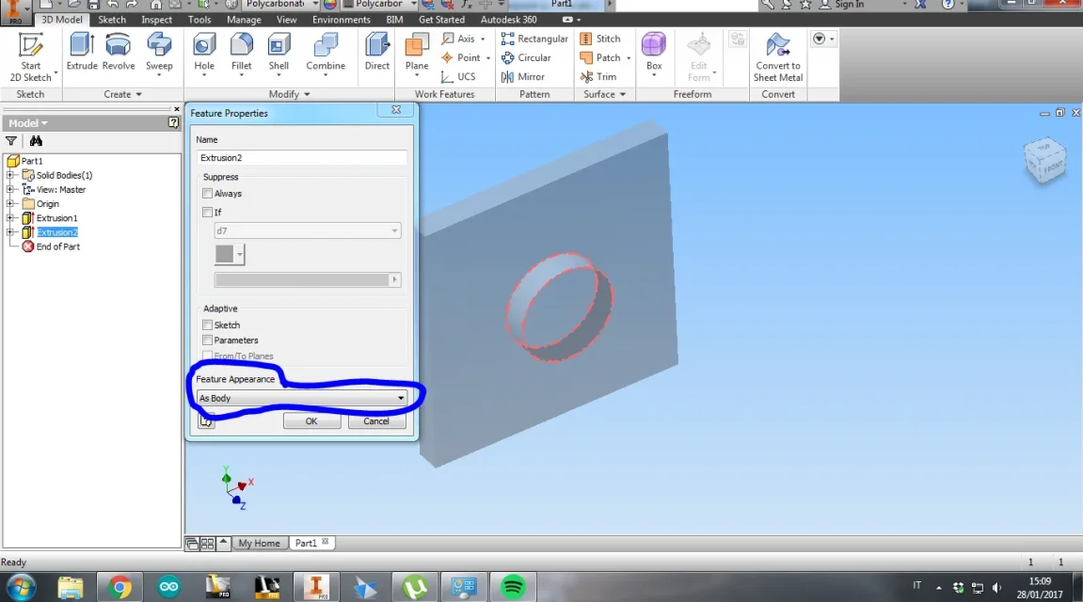Click the gray color swatch in Suppress
This screenshot has width=1083, height=602.
click(x=225, y=254)
